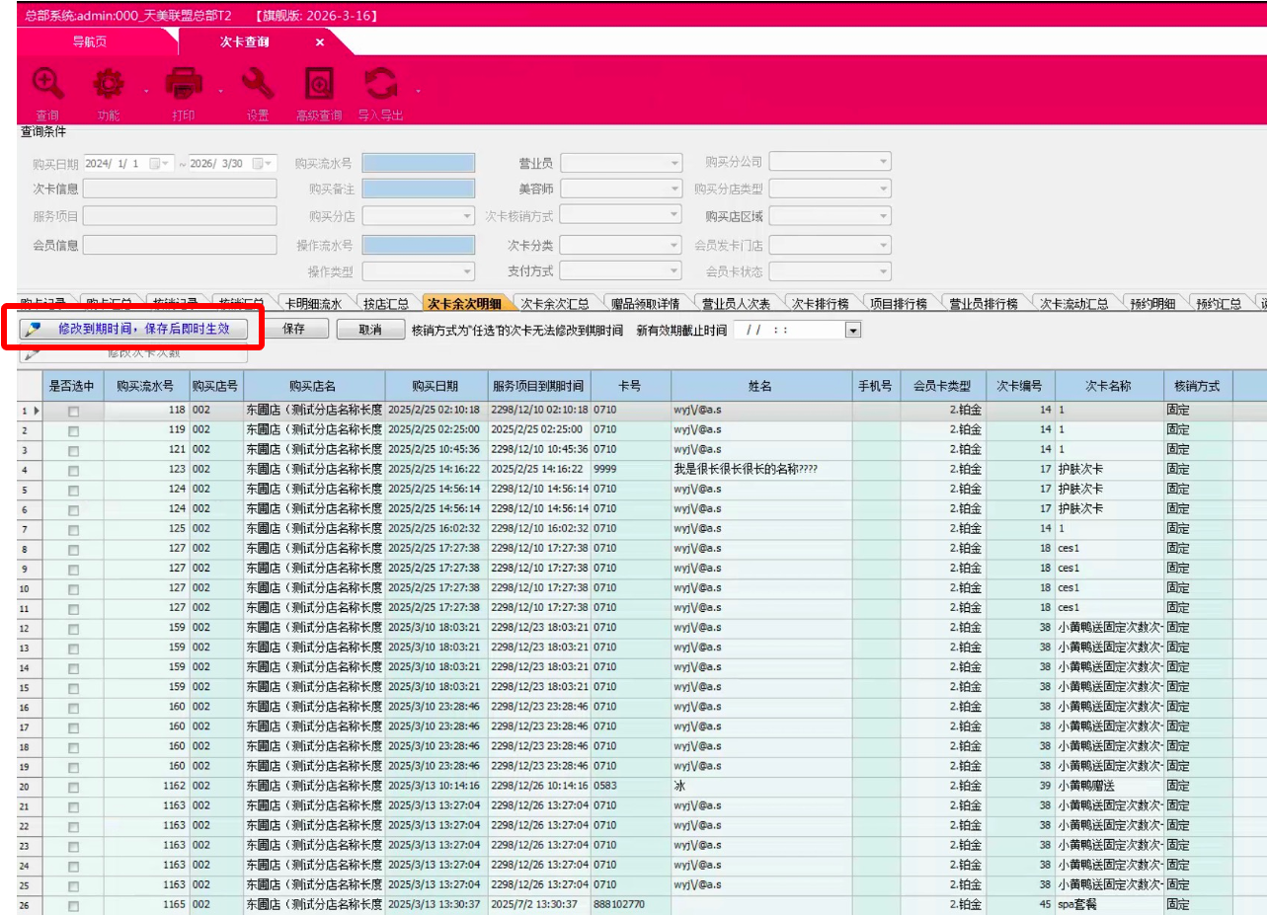Image resolution: width=1268 pixels, height=916 pixels.
Task: Click the 取消 button
Action: [x=370, y=330]
